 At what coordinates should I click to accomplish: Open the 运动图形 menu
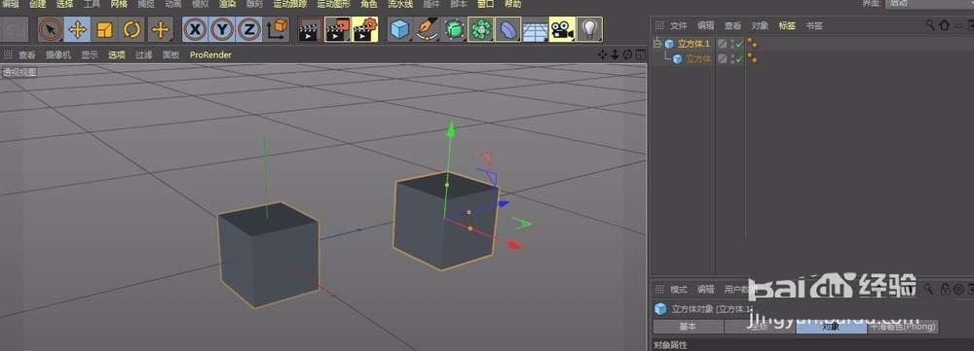click(333, 4)
